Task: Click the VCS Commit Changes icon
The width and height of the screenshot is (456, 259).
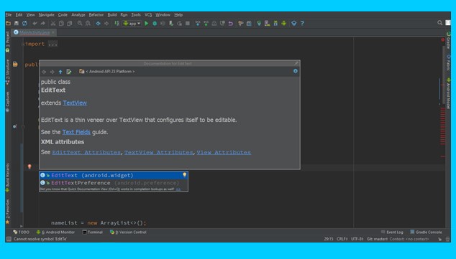Action: (x=206, y=23)
